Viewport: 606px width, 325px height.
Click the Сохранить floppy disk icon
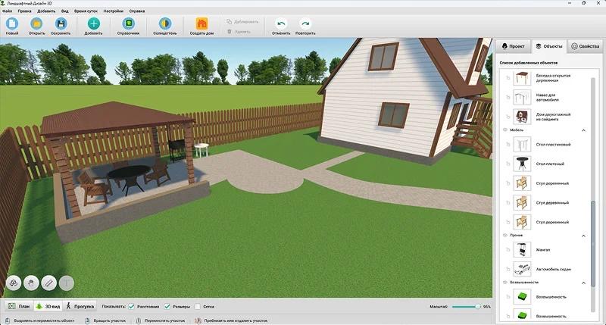pos(61,24)
